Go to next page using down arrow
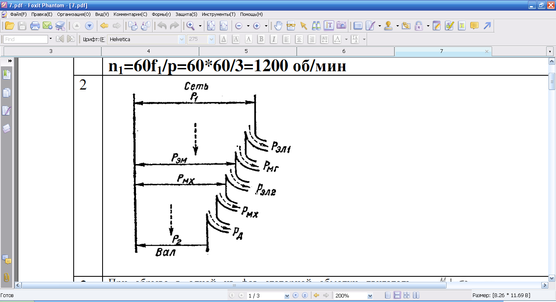 click(x=89, y=26)
